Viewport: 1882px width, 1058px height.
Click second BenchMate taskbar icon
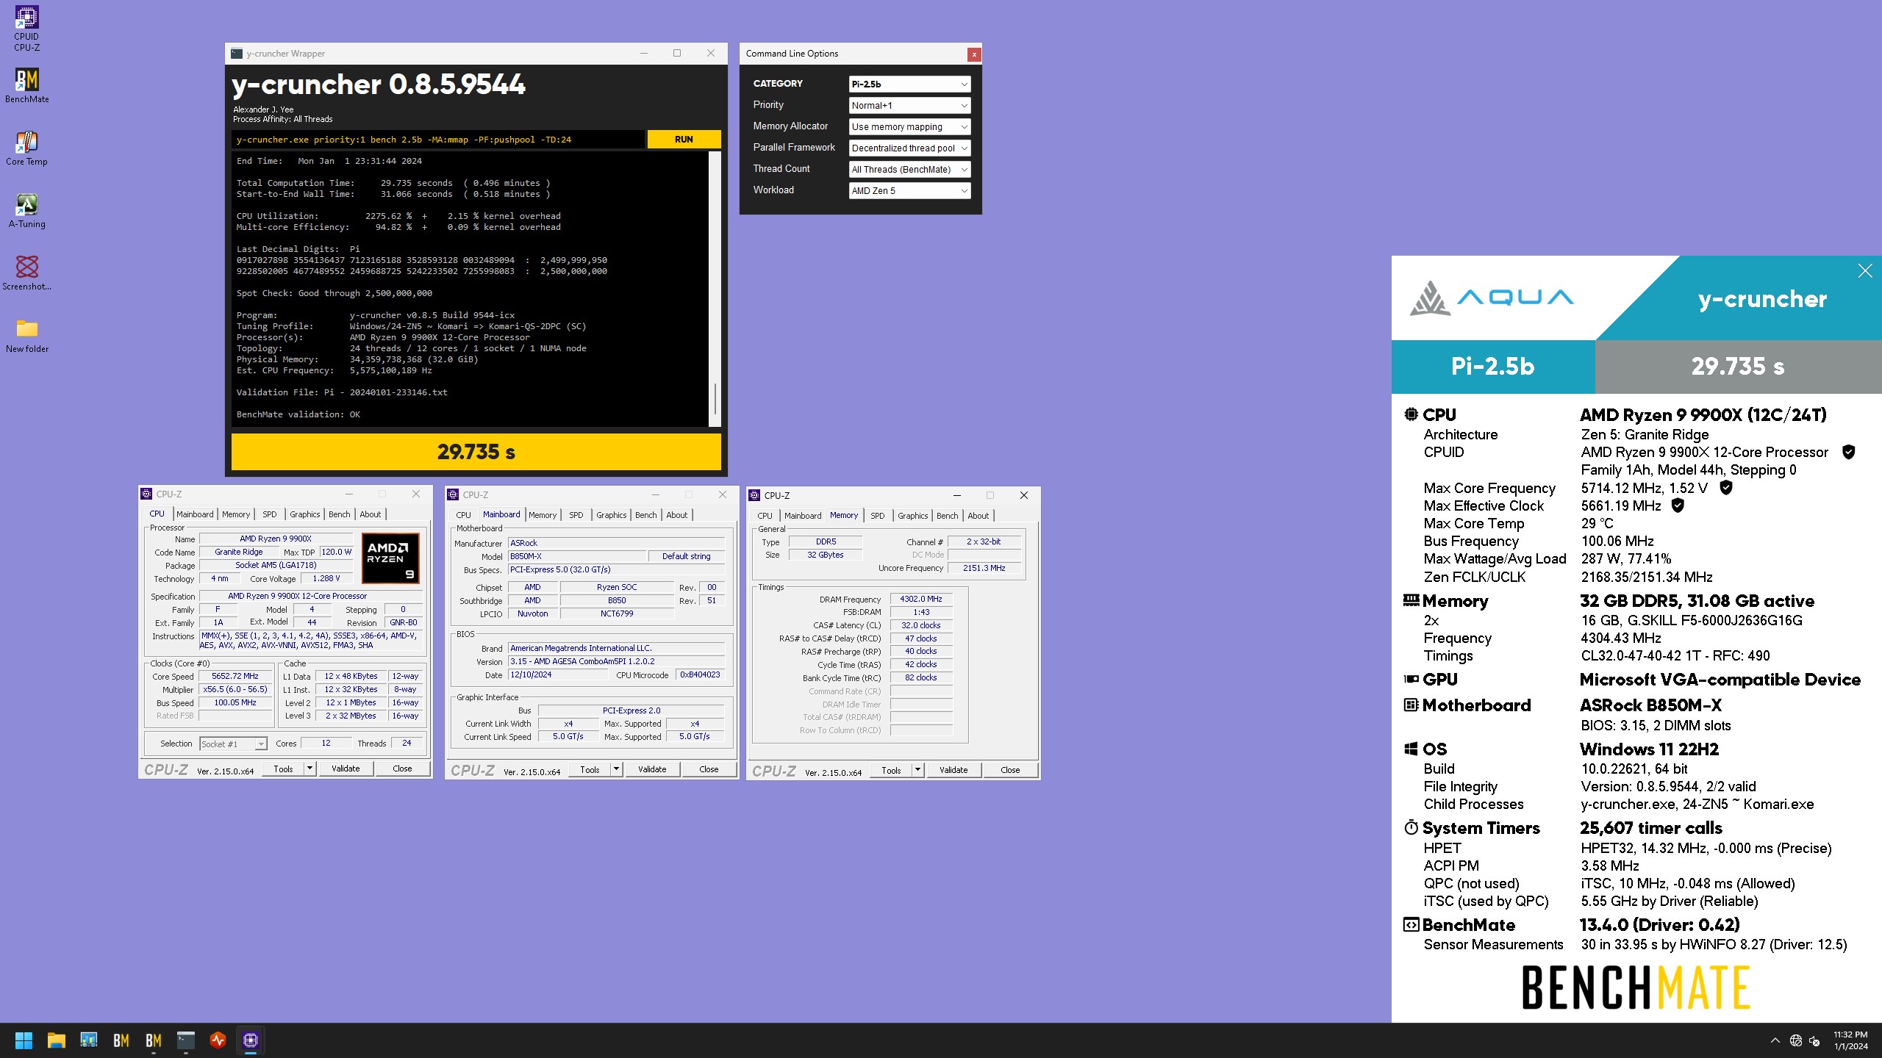tap(153, 1040)
